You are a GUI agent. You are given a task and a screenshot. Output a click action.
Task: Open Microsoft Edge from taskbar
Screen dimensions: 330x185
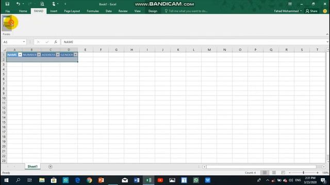pos(77,180)
